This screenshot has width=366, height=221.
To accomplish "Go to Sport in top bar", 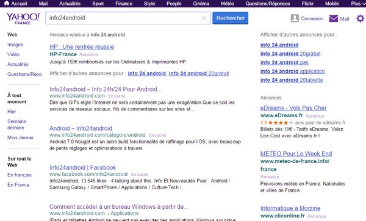I will [98, 4].
